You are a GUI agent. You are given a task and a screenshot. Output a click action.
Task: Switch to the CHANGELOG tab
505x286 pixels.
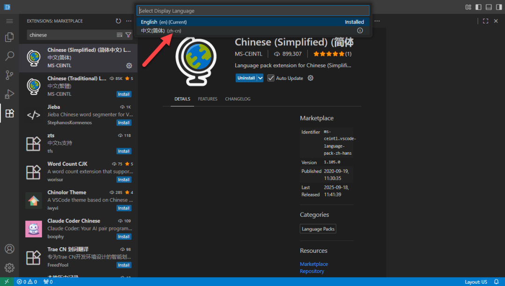pos(238,99)
